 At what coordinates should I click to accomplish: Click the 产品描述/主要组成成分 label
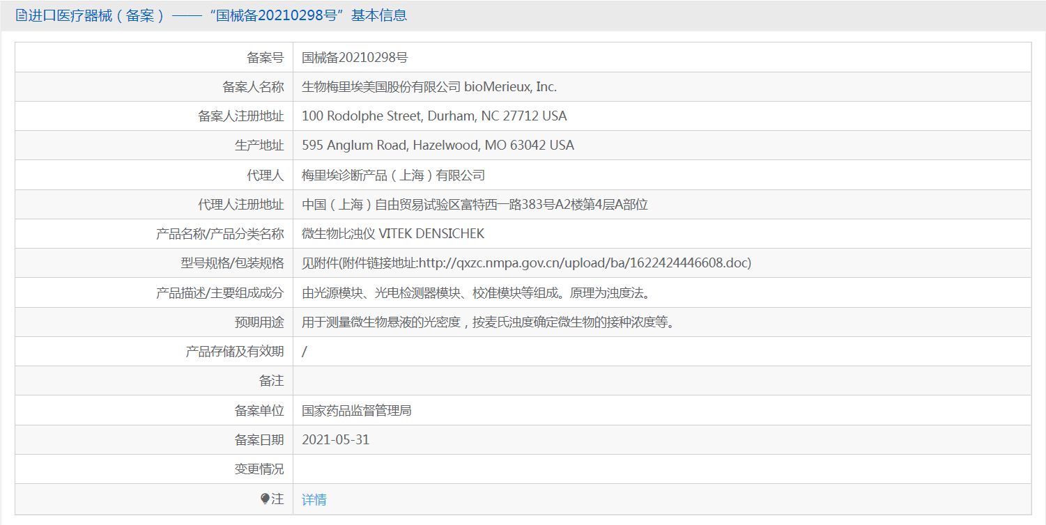(220, 292)
